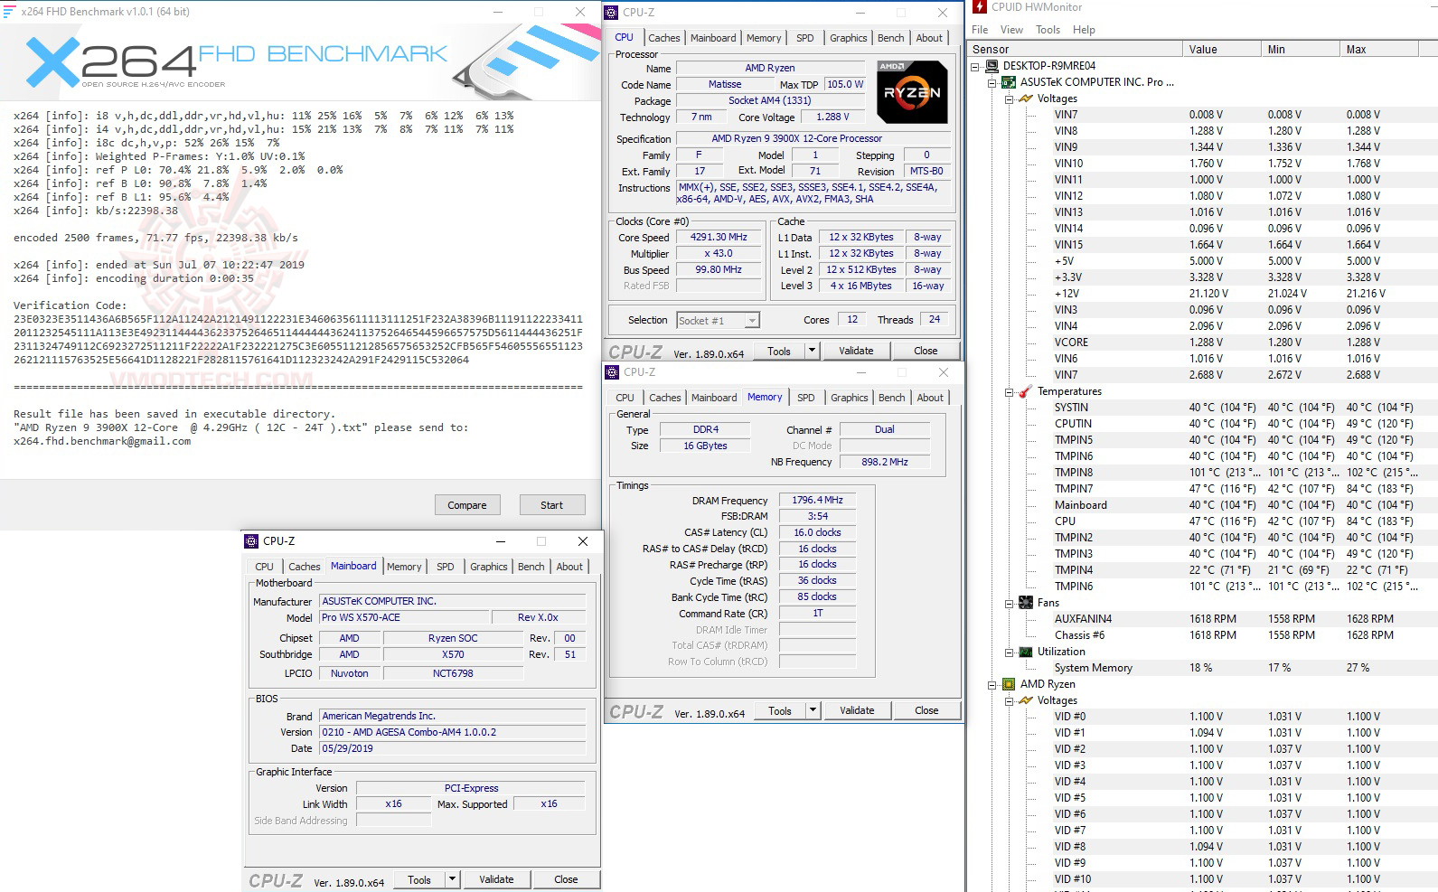Click the NB Frequency 898.2 MHz field
The image size is (1438, 892).
pyautogui.click(x=885, y=462)
